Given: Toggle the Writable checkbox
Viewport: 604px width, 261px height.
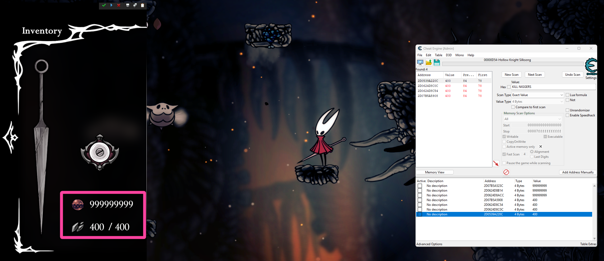Looking at the screenshot, I should tap(504, 137).
